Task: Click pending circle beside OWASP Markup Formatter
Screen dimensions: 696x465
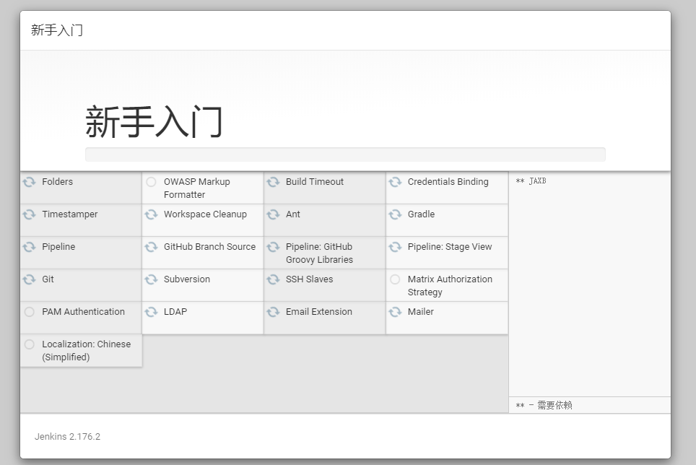Action: click(x=151, y=182)
